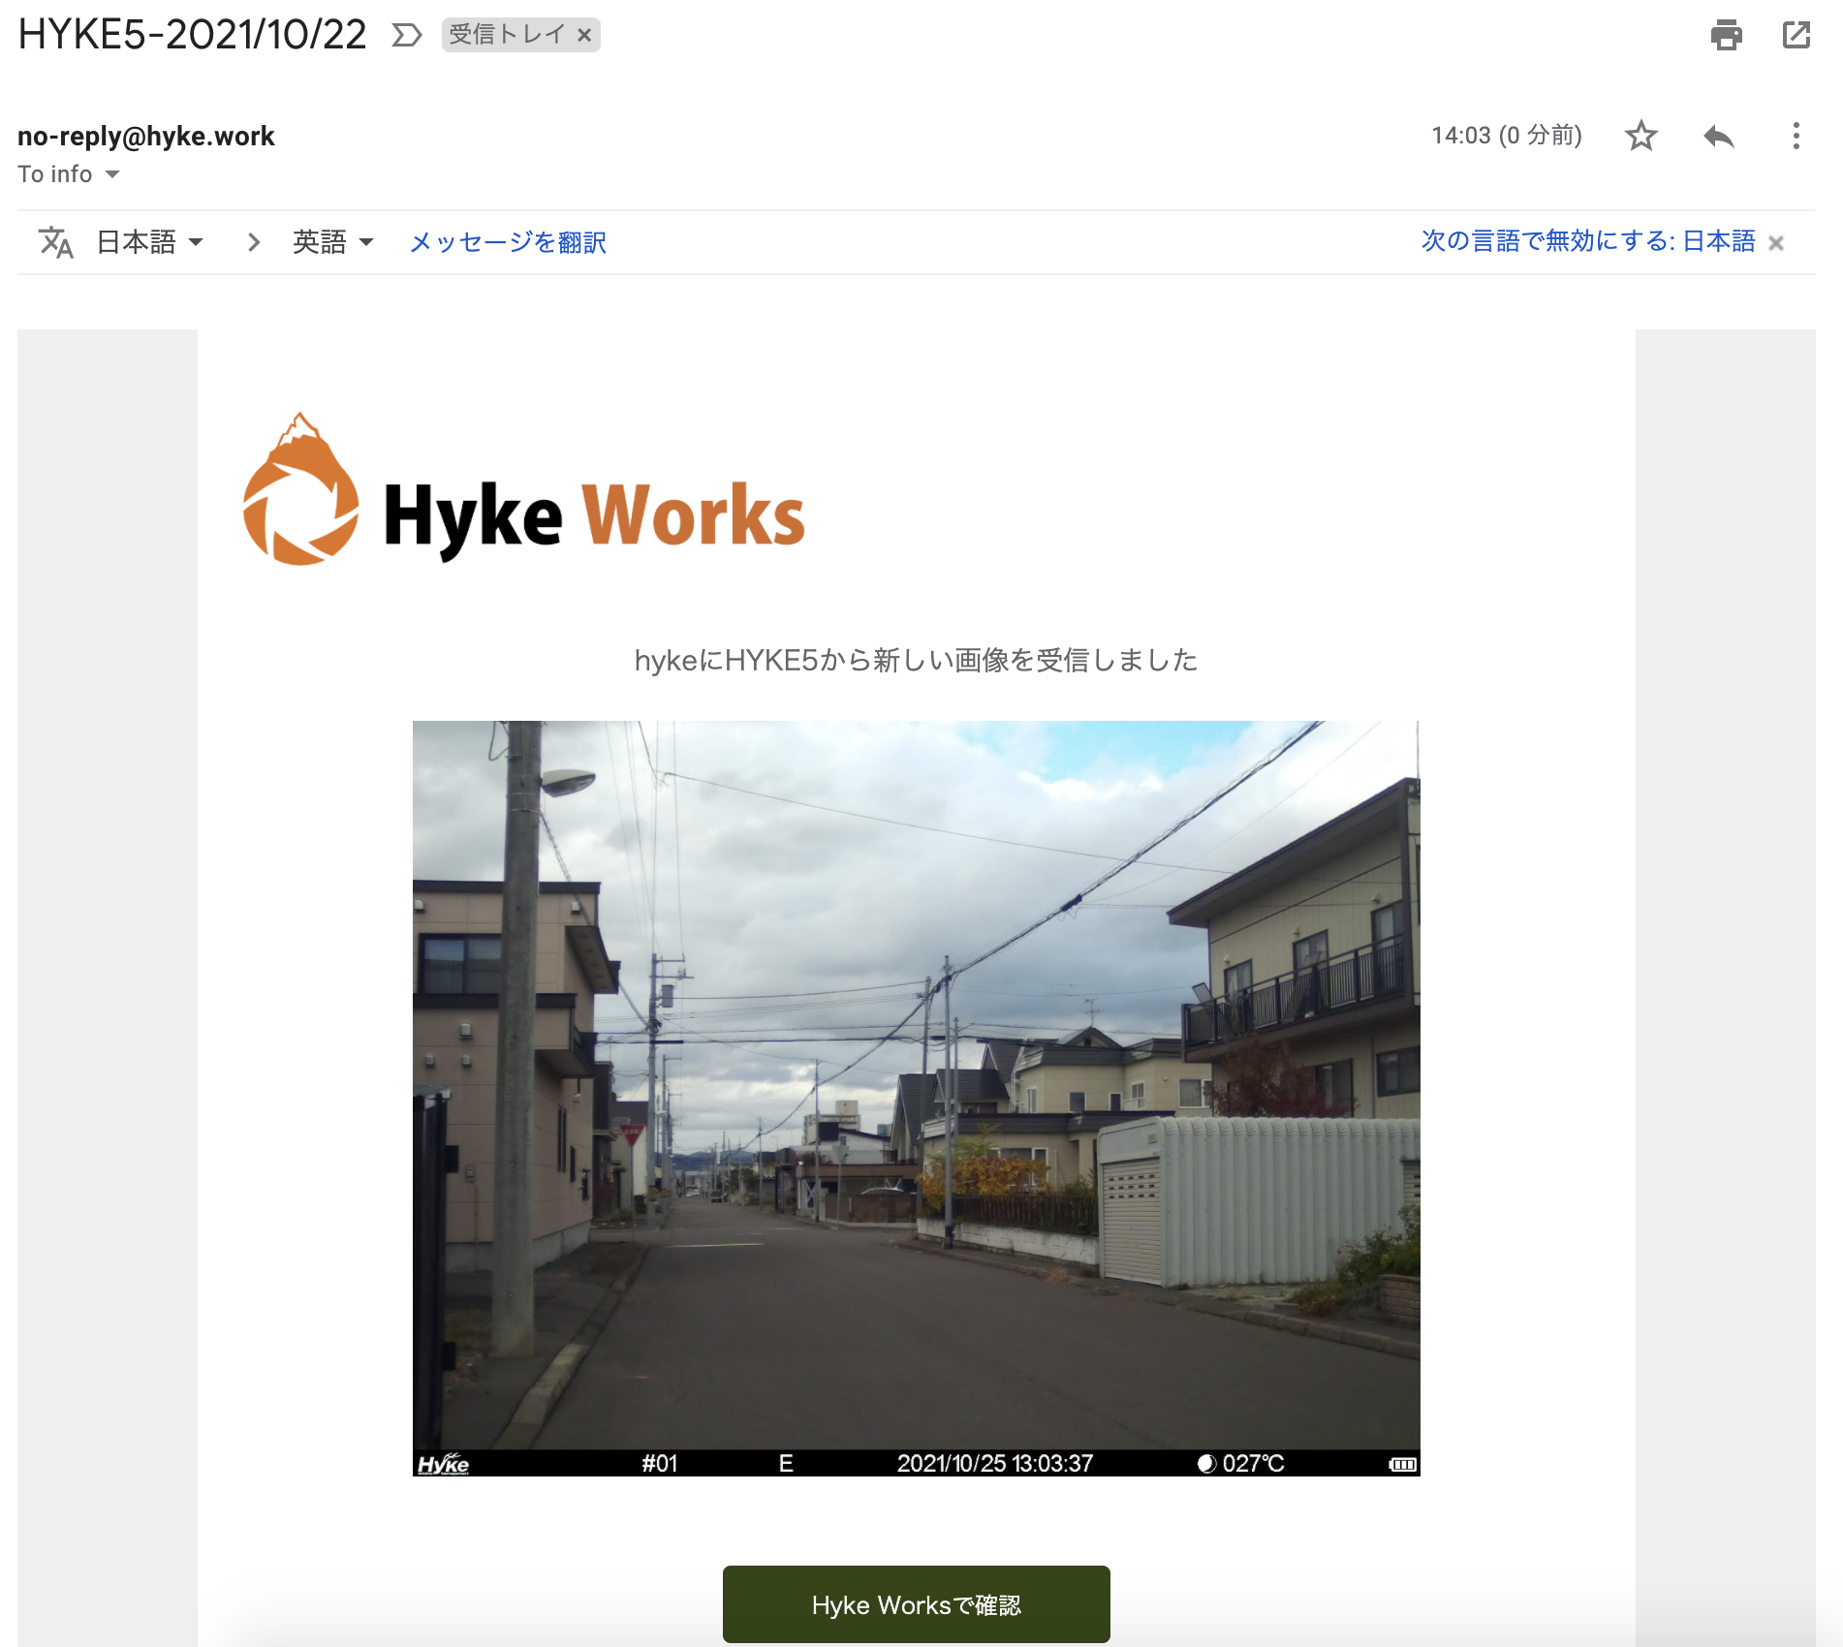This screenshot has height=1647, width=1843.
Task: Click sender no-reply@hyke.work name
Action: point(146,137)
